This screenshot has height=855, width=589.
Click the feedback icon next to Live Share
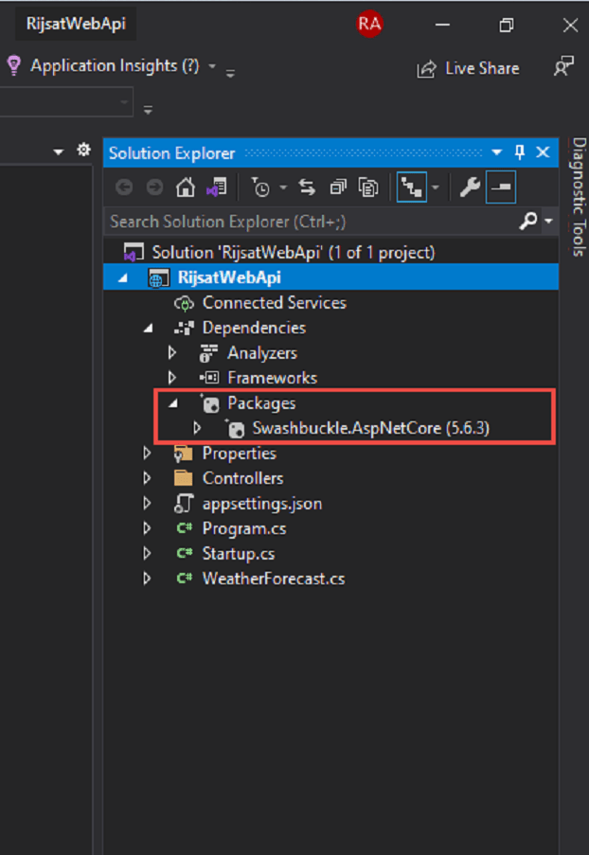coord(563,68)
